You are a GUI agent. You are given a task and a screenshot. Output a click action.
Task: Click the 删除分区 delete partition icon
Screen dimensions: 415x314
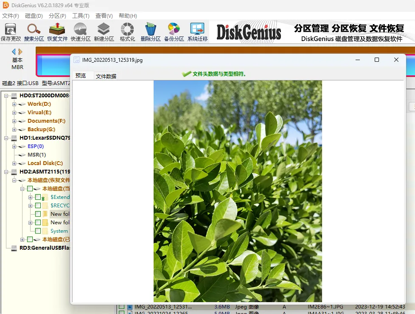point(151,32)
